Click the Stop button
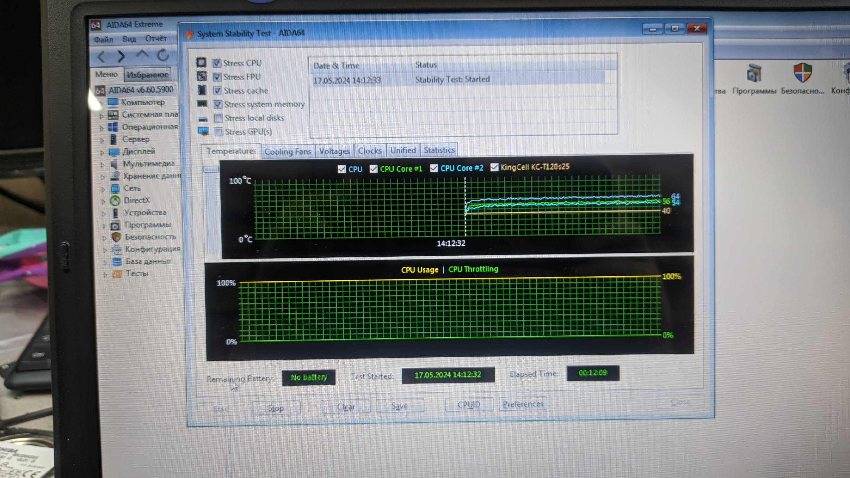 276,408
